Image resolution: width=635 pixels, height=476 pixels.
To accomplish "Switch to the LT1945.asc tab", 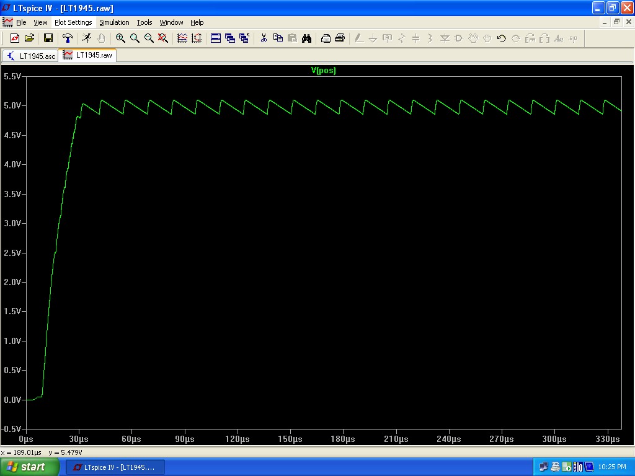I will [x=31, y=56].
